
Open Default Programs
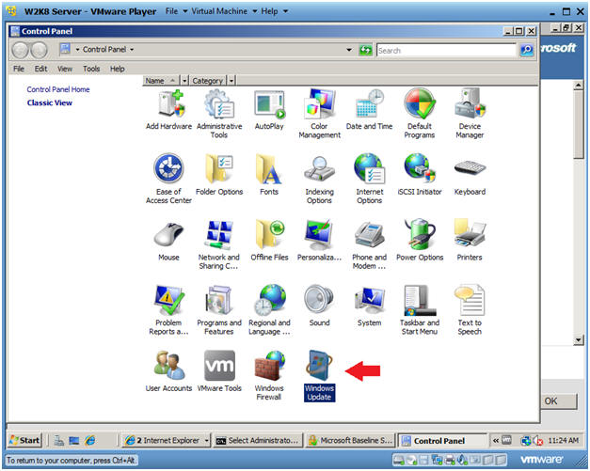pyautogui.click(x=420, y=114)
